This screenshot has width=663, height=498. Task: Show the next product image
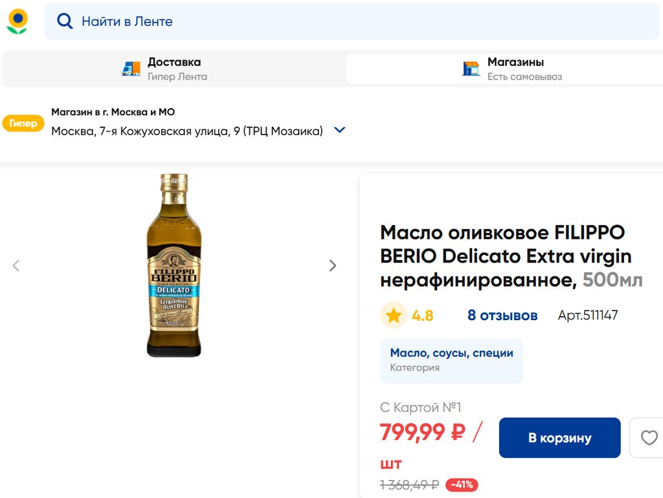tap(333, 265)
